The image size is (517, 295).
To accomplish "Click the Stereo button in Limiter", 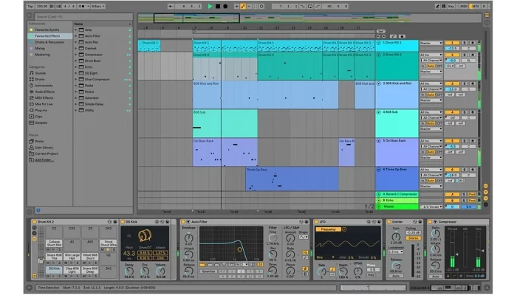I will click(x=413, y=238).
